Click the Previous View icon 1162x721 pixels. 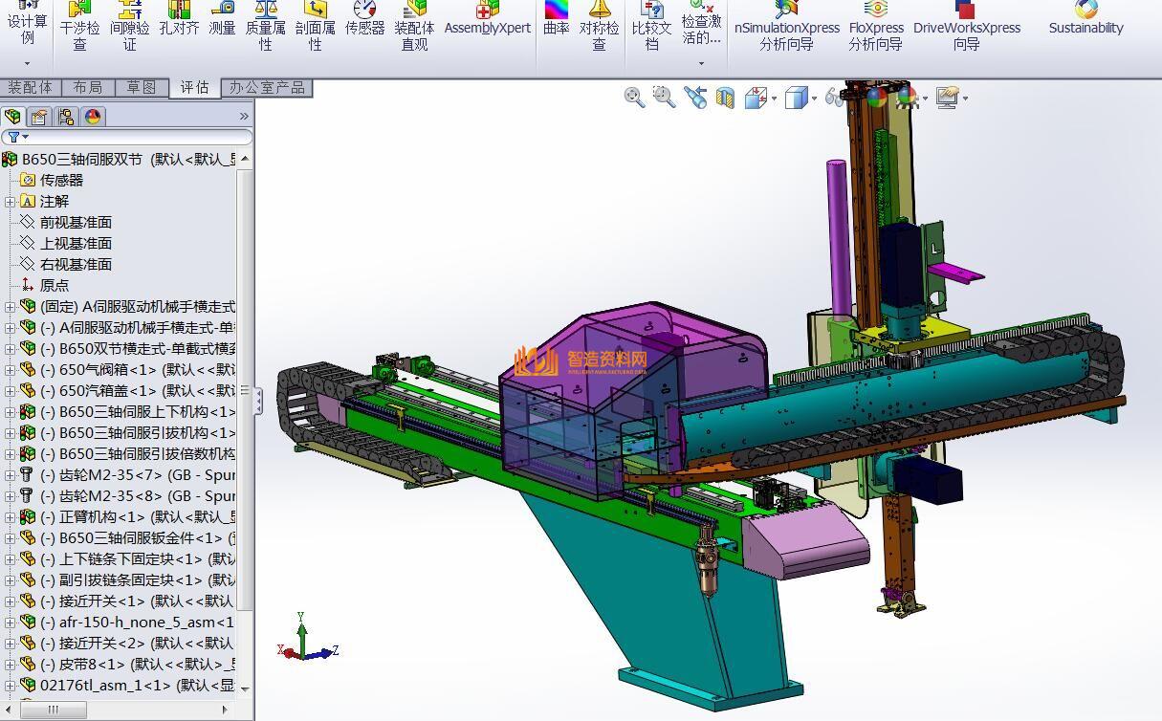tap(695, 98)
